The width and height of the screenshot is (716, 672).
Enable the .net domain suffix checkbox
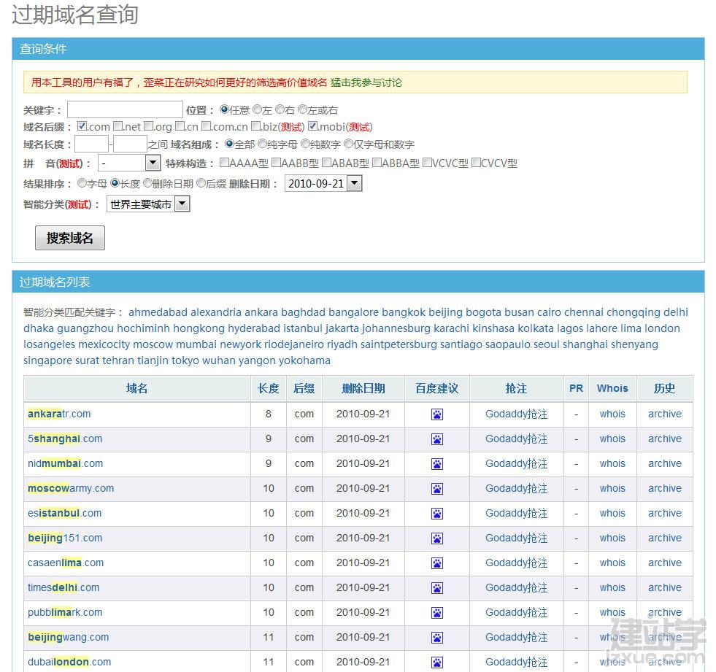118,126
